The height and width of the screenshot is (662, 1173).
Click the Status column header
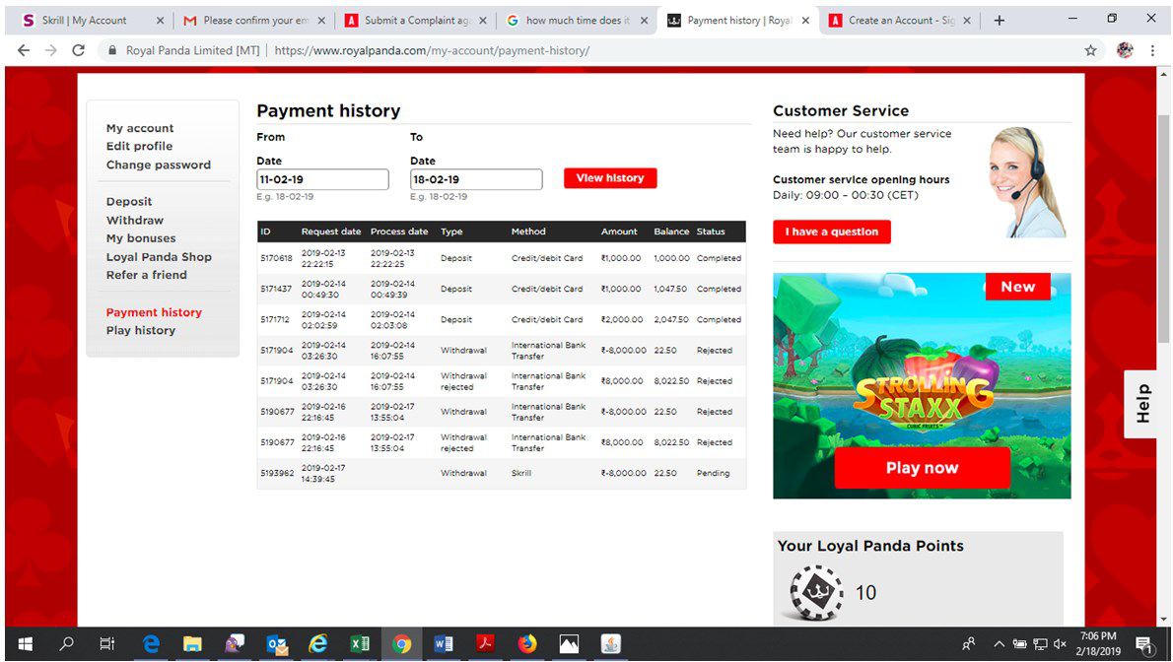[x=711, y=232]
